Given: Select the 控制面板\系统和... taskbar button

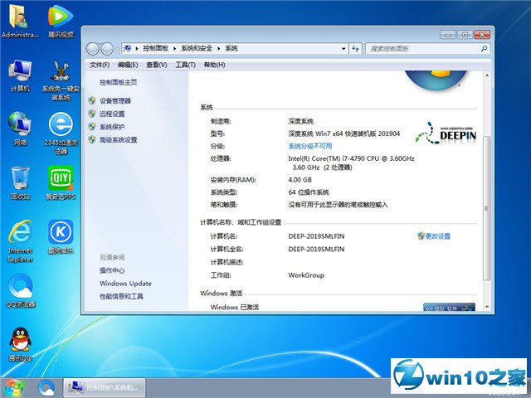Looking at the screenshot, I should pyautogui.click(x=105, y=387).
